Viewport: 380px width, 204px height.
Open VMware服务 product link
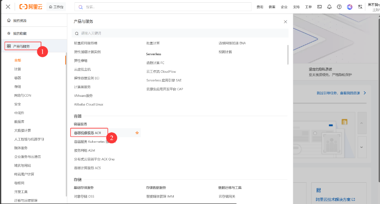(x=83, y=96)
